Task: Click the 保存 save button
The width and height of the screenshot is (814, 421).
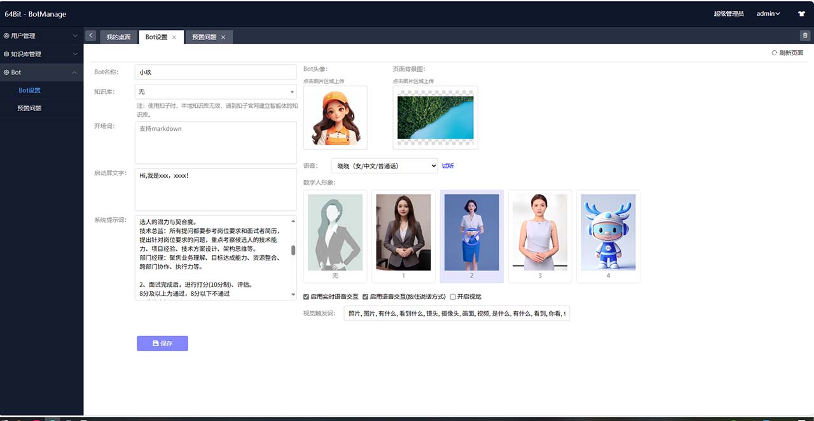Action: coord(162,344)
